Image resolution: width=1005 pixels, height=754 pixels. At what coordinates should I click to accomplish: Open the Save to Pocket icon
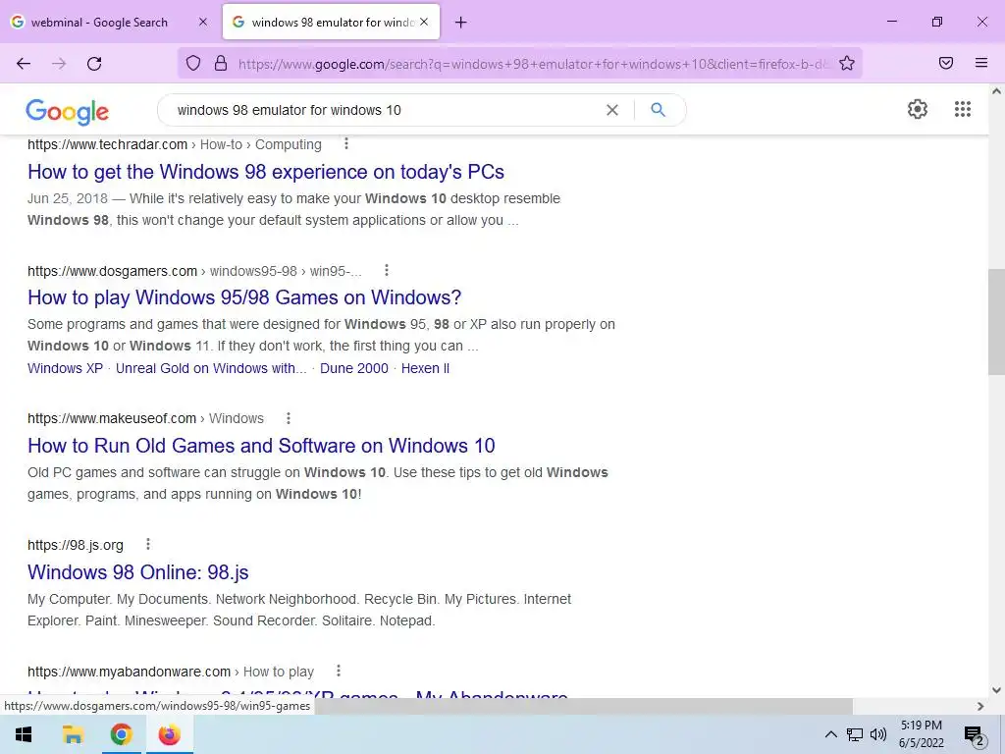pos(946,63)
